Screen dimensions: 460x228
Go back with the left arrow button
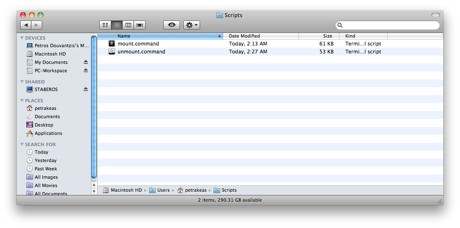point(26,25)
